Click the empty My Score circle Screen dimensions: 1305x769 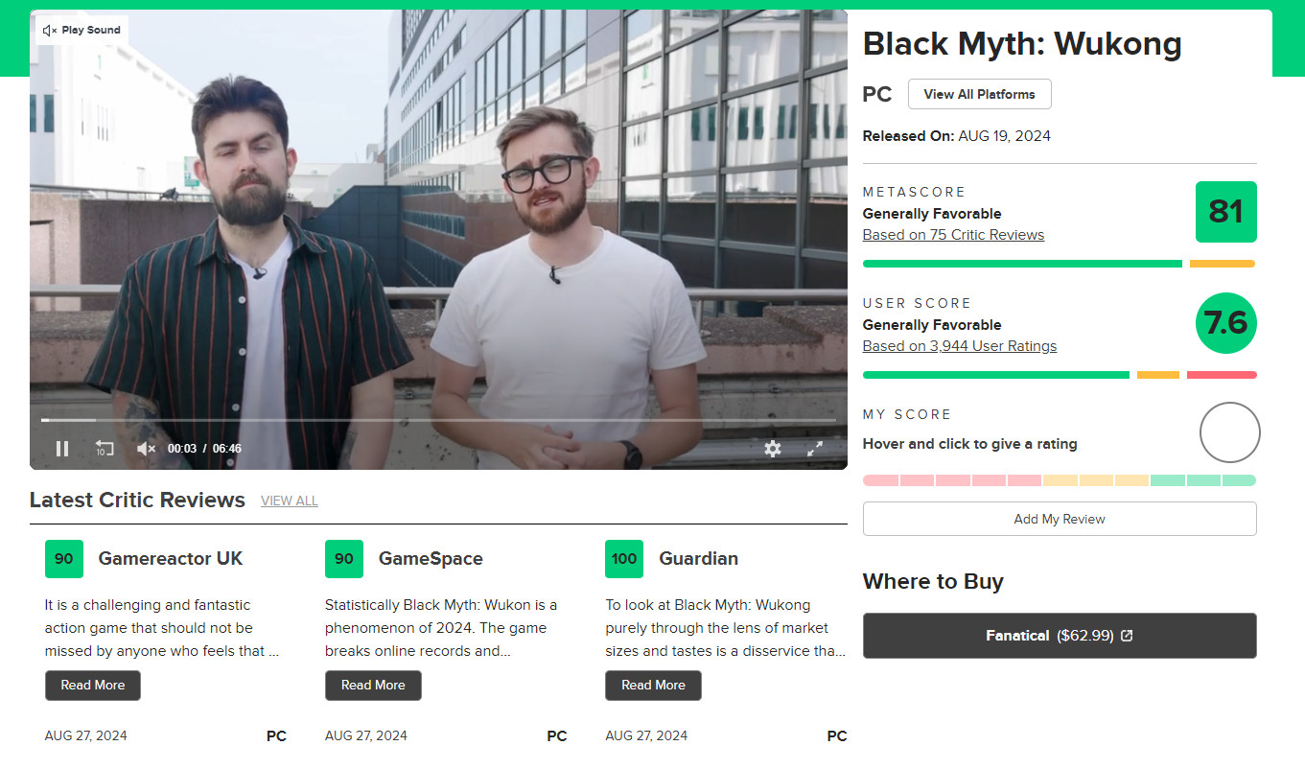[1229, 432]
